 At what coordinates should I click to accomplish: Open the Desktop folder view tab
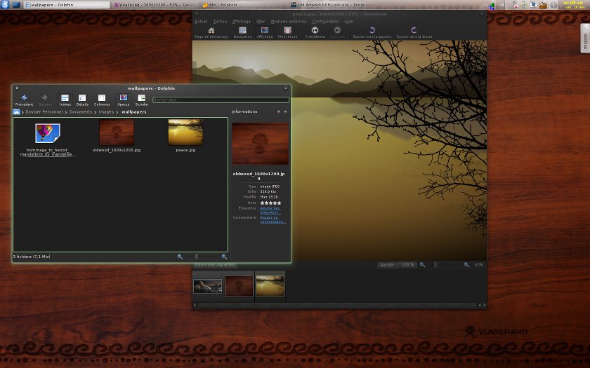coord(585,40)
